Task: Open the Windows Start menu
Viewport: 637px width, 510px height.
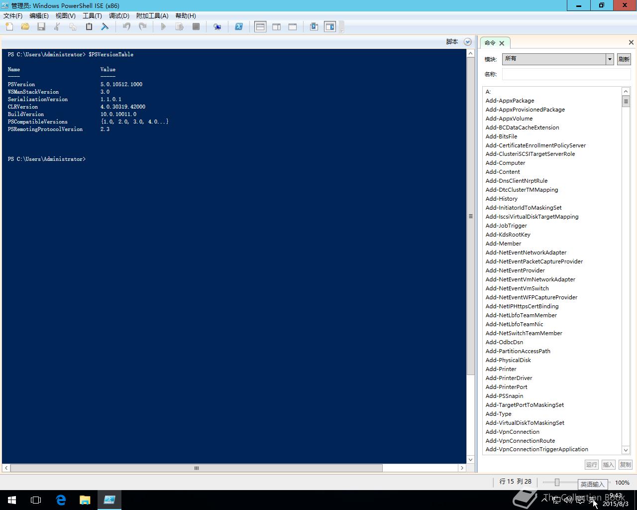Action: pyautogui.click(x=12, y=500)
